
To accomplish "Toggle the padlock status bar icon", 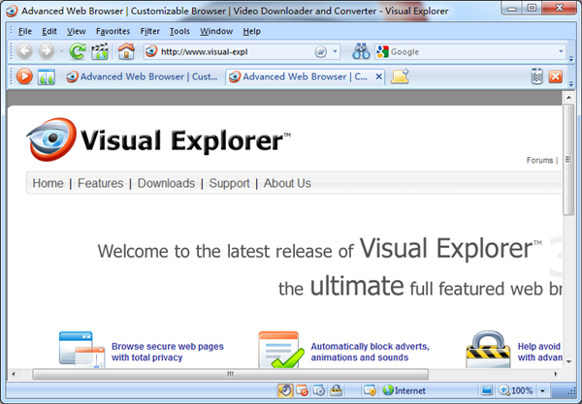I will pyautogui.click(x=336, y=390).
